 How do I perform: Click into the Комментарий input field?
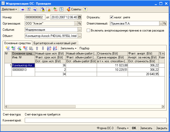point(96,120)
